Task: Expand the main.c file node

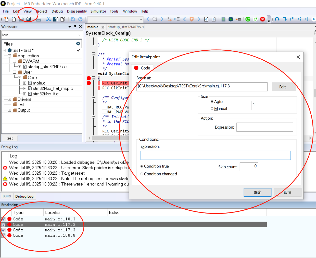Action: [25, 83]
